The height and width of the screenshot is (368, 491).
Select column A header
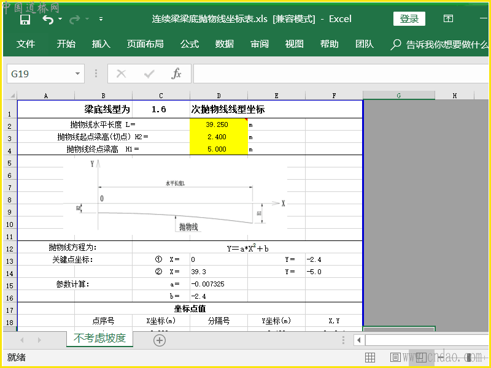[46, 96]
